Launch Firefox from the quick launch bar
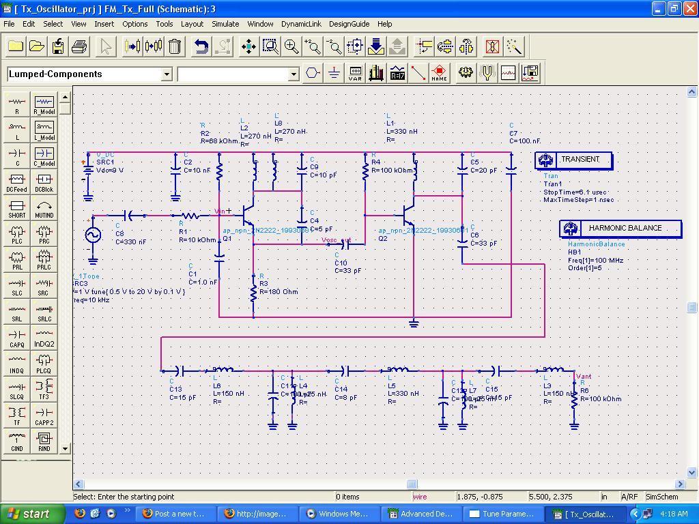This screenshot has width=699, height=524. pyautogui.click(x=80, y=513)
